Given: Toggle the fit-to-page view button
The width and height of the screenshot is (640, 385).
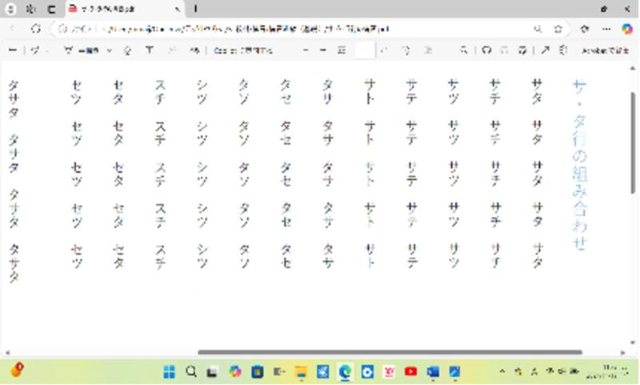Looking at the screenshot, I should pyautogui.click(x=342, y=50).
